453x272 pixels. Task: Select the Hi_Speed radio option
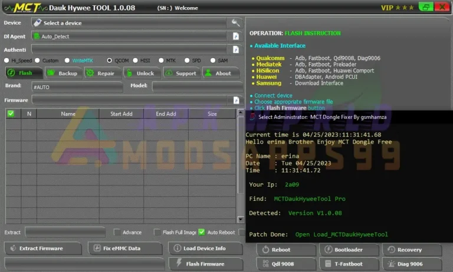tap(7, 60)
